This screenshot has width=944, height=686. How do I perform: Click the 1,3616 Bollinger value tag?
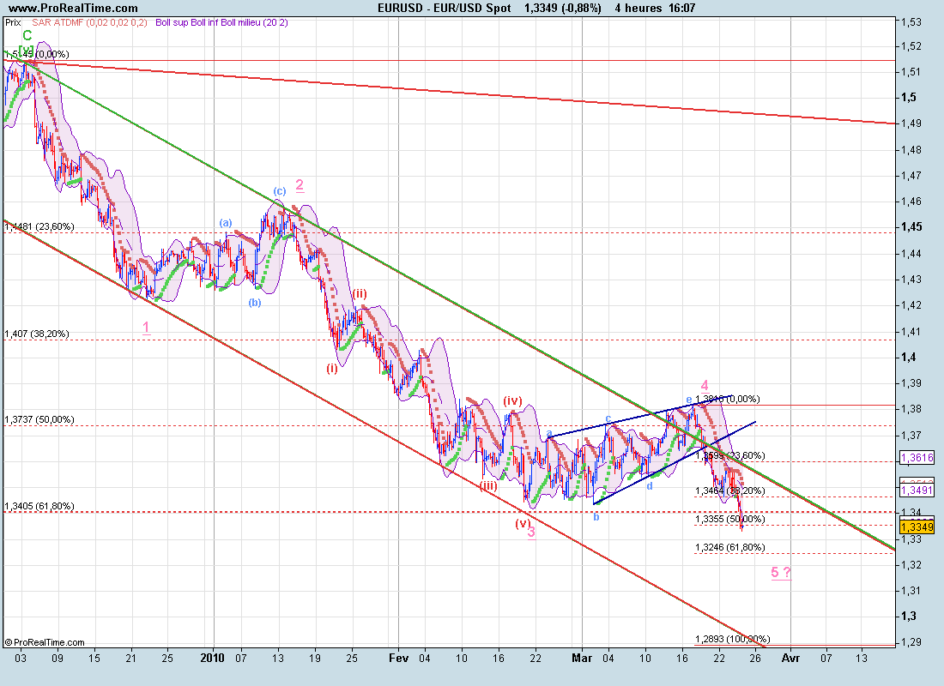pyautogui.click(x=917, y=457)
